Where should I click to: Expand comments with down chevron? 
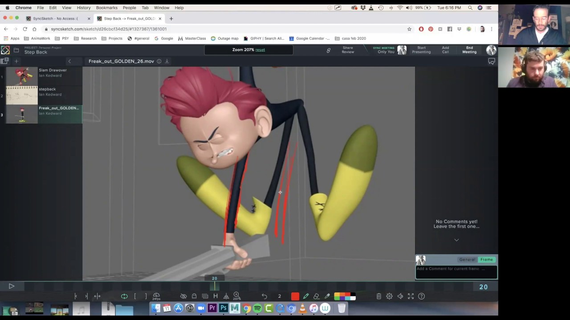click(x=456, y=240)
